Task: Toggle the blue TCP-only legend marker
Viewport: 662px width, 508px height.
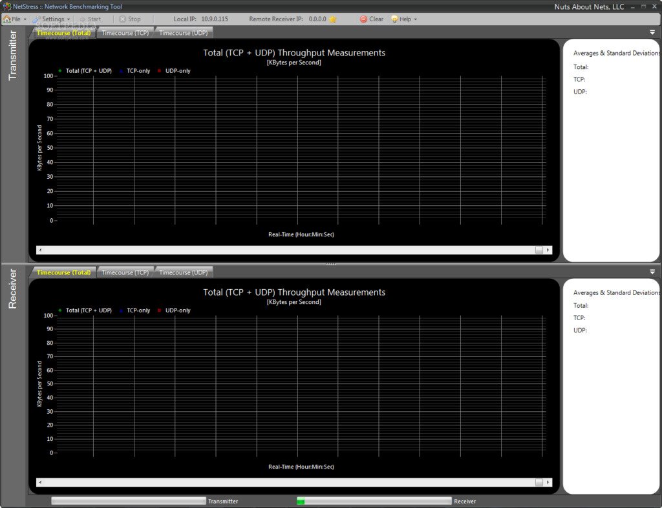Action: pos(123,71)
